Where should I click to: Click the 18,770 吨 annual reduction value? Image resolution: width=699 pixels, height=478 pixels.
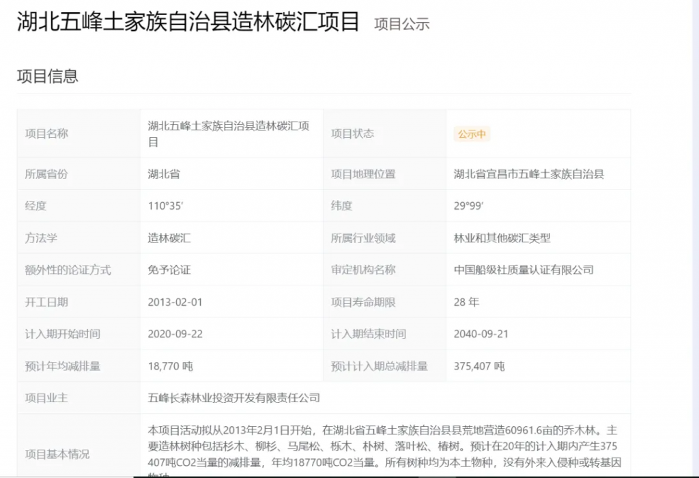click(170, 366)
